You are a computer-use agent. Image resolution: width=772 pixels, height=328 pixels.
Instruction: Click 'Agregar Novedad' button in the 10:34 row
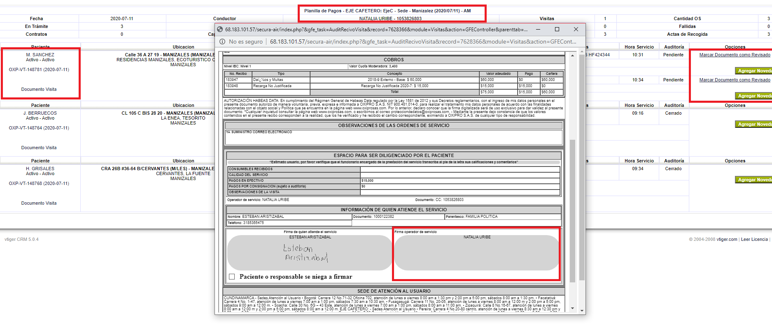point(753,96)
